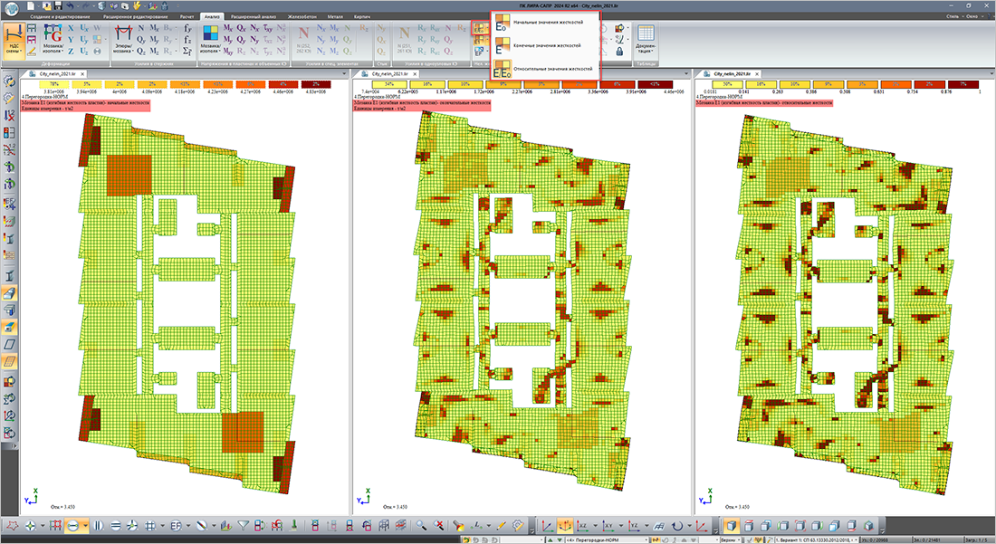The image size is (996, 544).
Task: Click the filter funnel icon in bottom toolbar
Action: click(243, 526)
